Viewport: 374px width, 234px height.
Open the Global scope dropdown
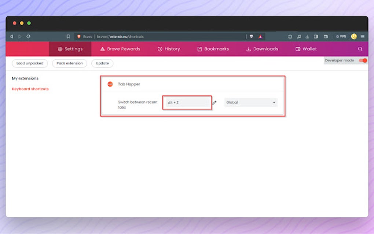251,102
